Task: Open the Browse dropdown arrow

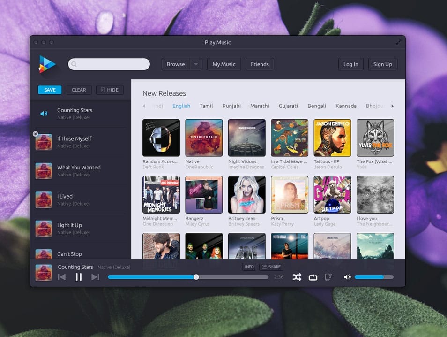Action: (x=195, y=64)
